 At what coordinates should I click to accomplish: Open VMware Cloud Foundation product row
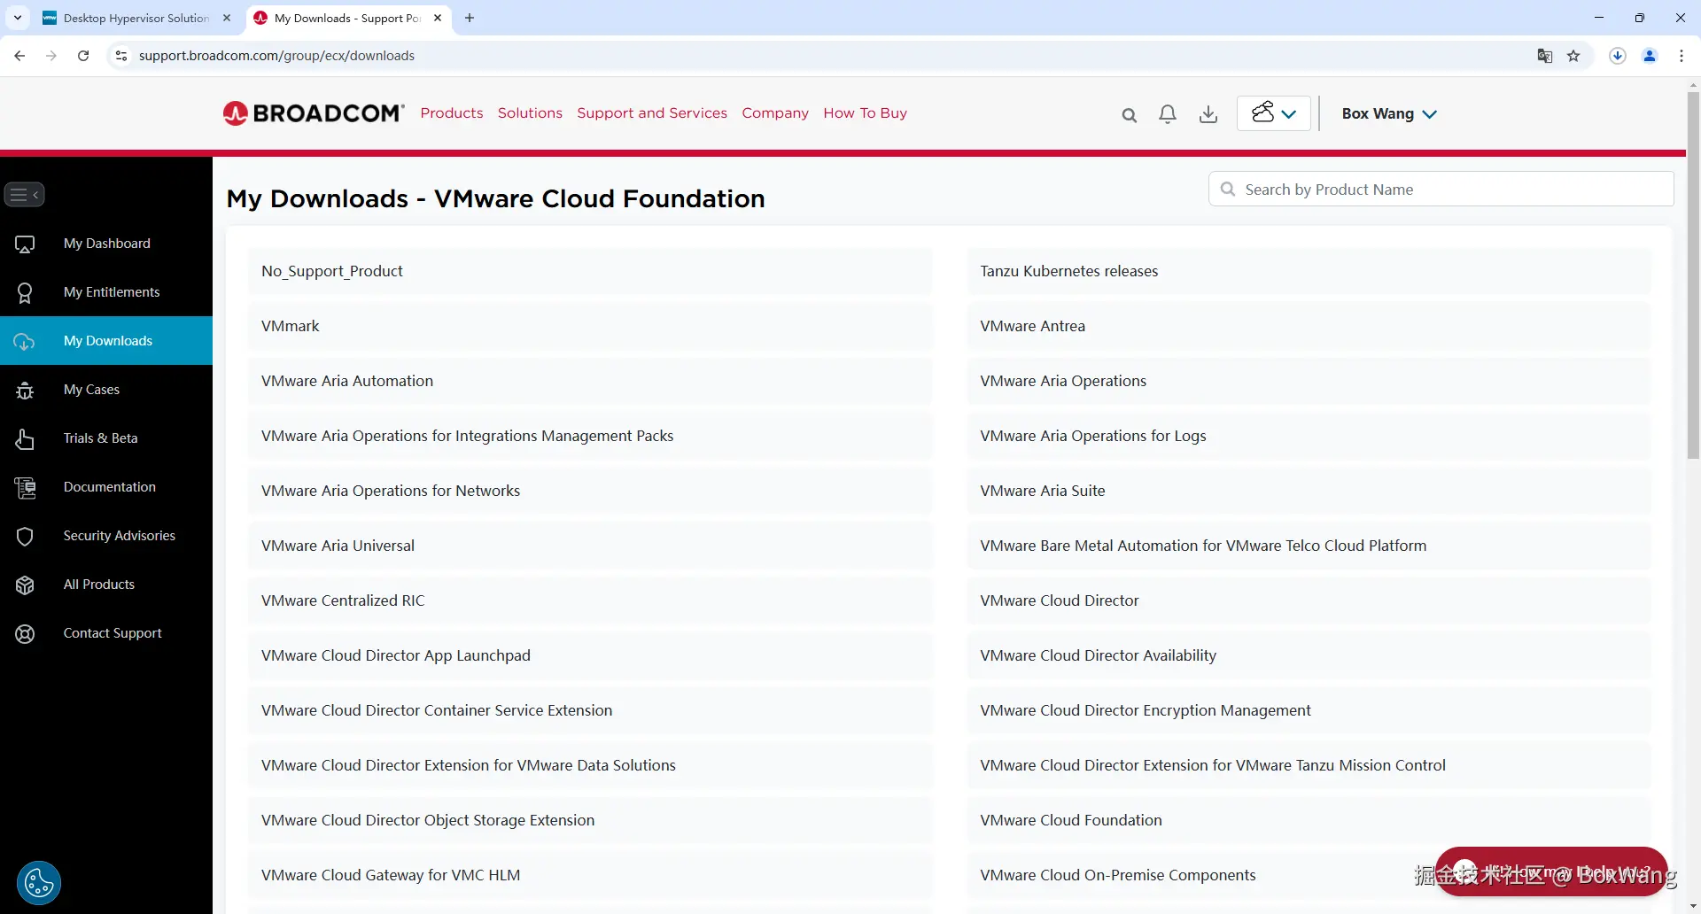(x=1309, y=820)
